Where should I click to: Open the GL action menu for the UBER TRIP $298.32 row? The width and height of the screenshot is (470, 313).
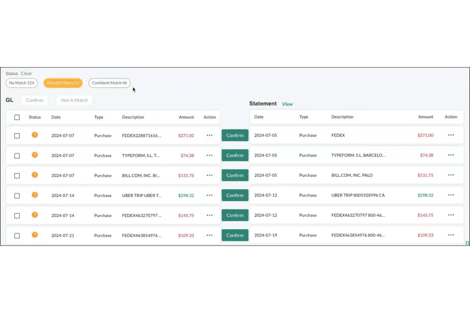[x=210, y=195]
